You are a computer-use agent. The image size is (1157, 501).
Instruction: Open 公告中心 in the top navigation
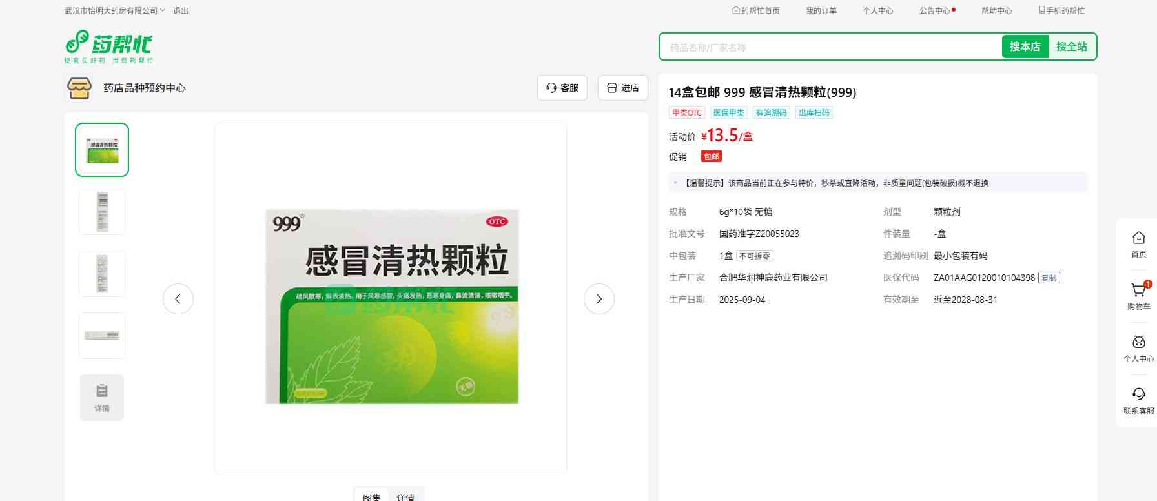[934, 10]
